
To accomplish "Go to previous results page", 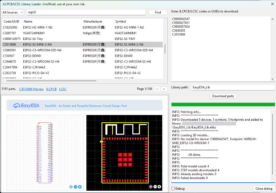I will pos(157,89).
